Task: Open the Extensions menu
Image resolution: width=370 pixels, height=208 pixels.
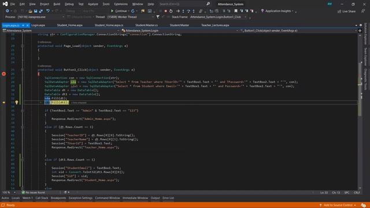Action: [121, 4]
